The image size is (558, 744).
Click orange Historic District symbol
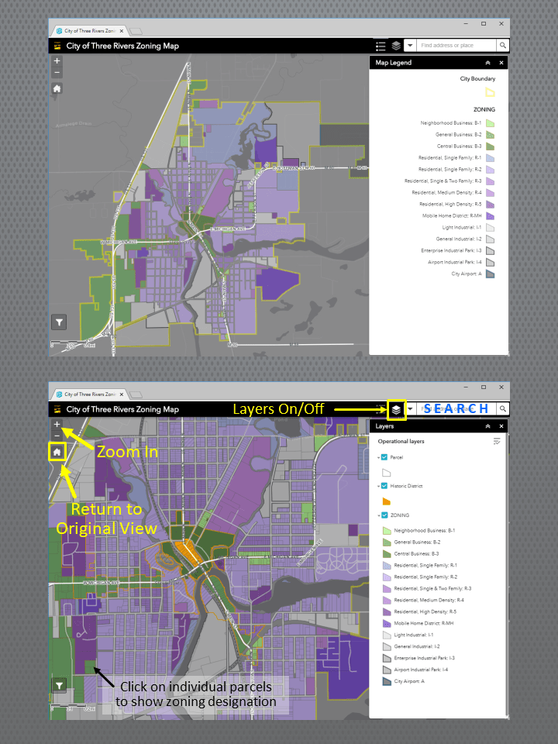(386, 501)
